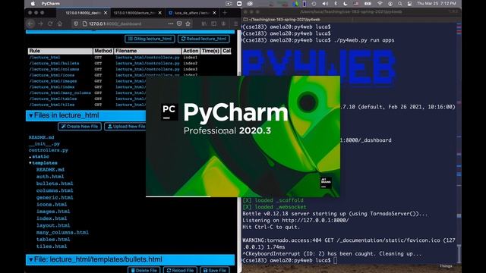The width and height of the screenshot is (486, 273).
Task: Open bullets.html in templates
Action: (x=55, y=184)
